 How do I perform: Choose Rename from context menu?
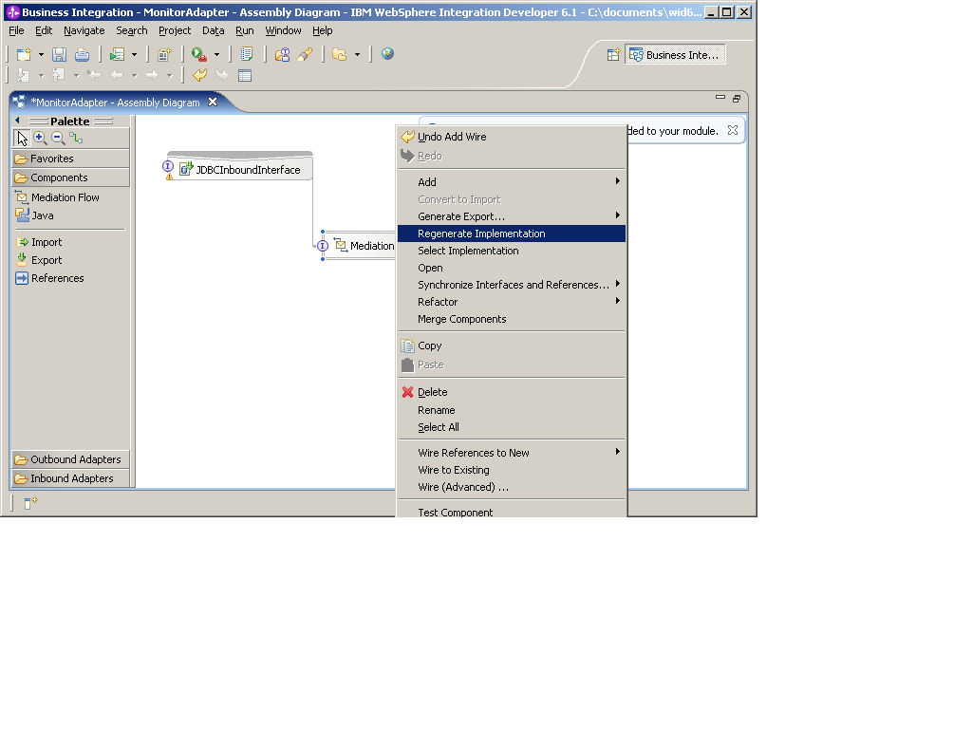tap(512, 410)
